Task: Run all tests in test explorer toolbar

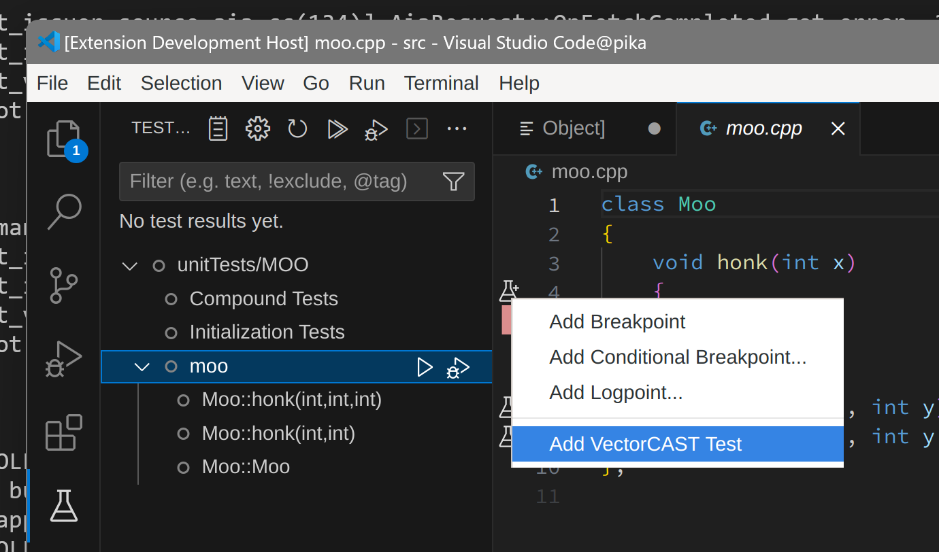Action: pyautogui.click(x=337, y=128)
